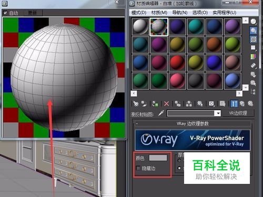The width and height of the screenshot is (263, 197).
Task: Toggle the highlighted Show End Result icon
Action: (x=234, y=104)
